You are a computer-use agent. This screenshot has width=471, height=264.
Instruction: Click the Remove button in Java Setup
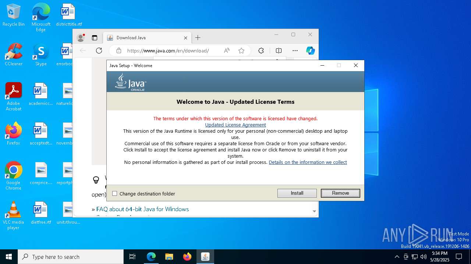tap(340, 193)
